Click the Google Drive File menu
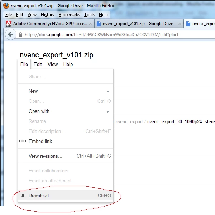The width and height of the screenshot is (215, 215). pyautogui.click(x=24, y=64)
